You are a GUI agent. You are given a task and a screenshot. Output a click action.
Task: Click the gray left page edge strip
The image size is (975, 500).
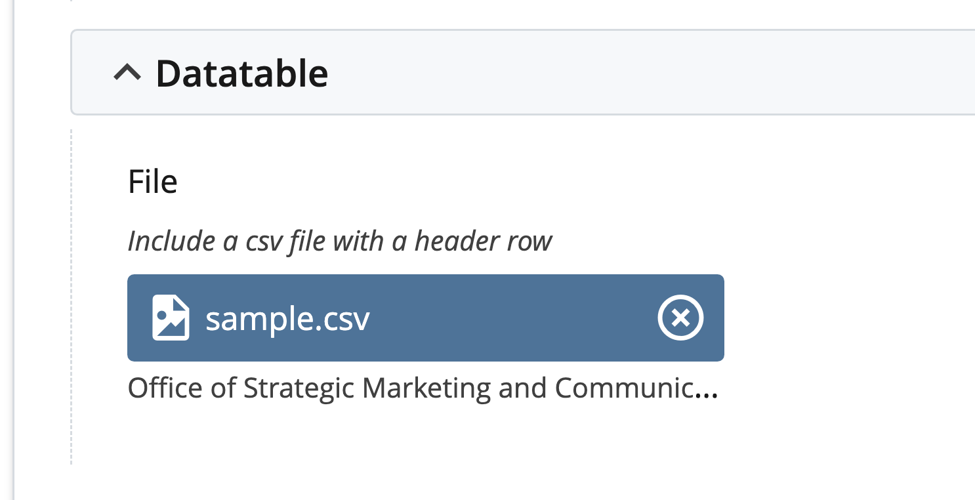tap(7, 262)
